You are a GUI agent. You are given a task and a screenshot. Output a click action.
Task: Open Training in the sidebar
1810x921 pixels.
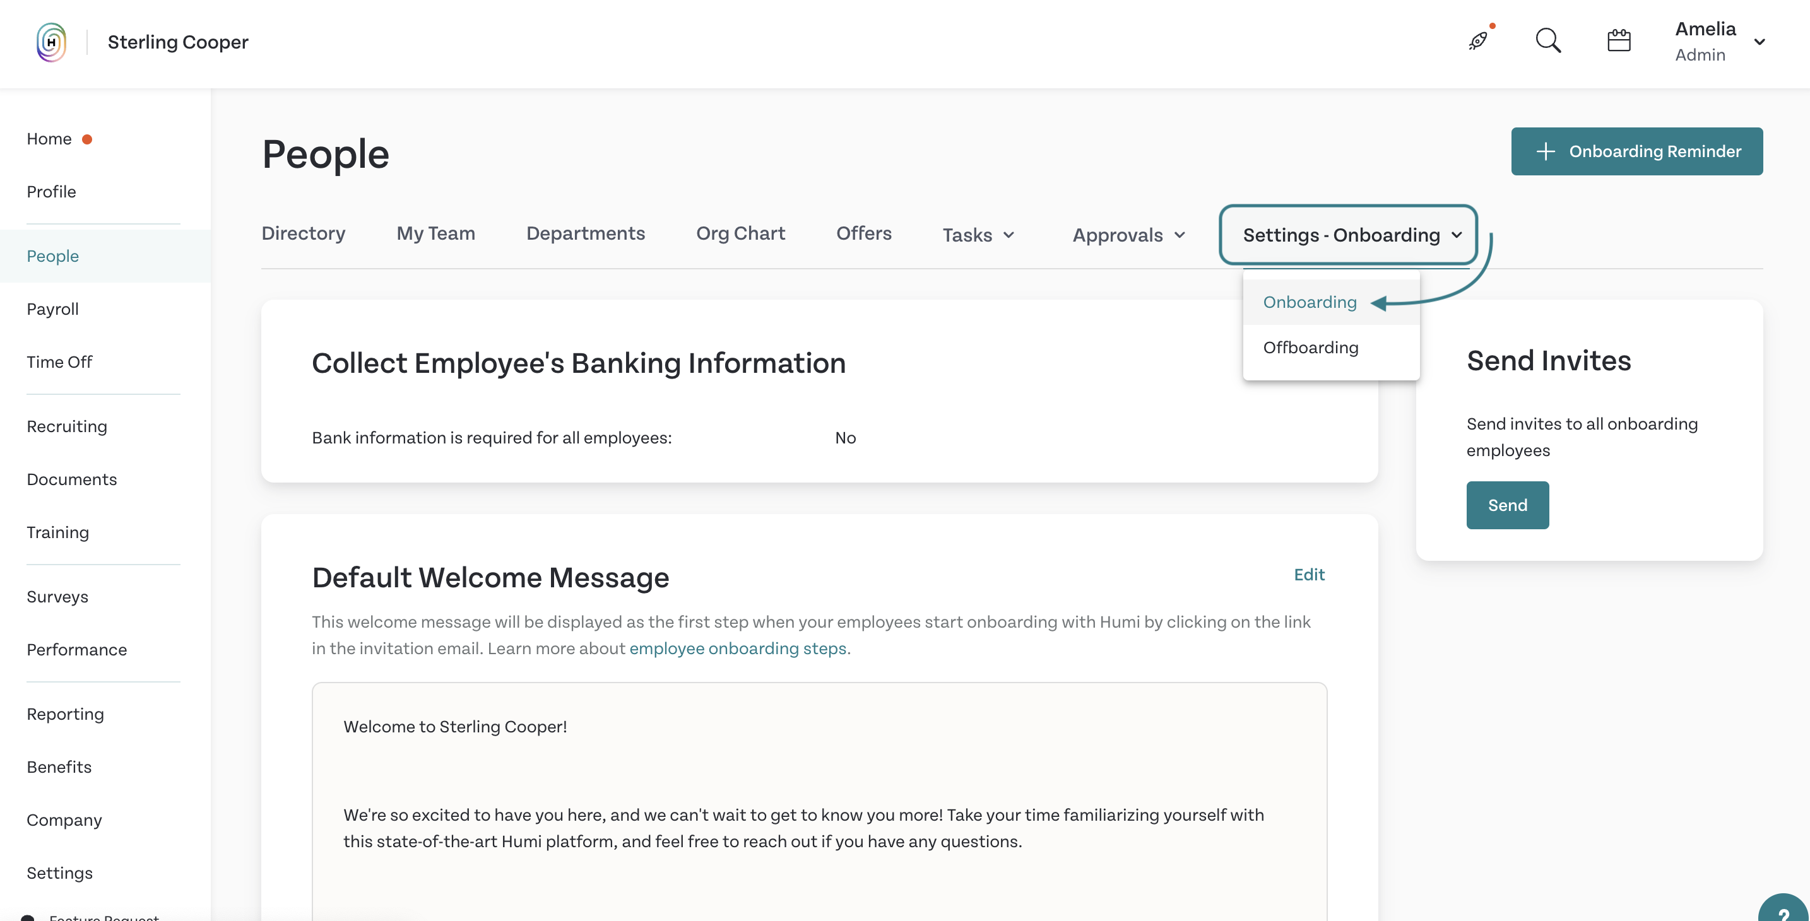coord(57,532)
